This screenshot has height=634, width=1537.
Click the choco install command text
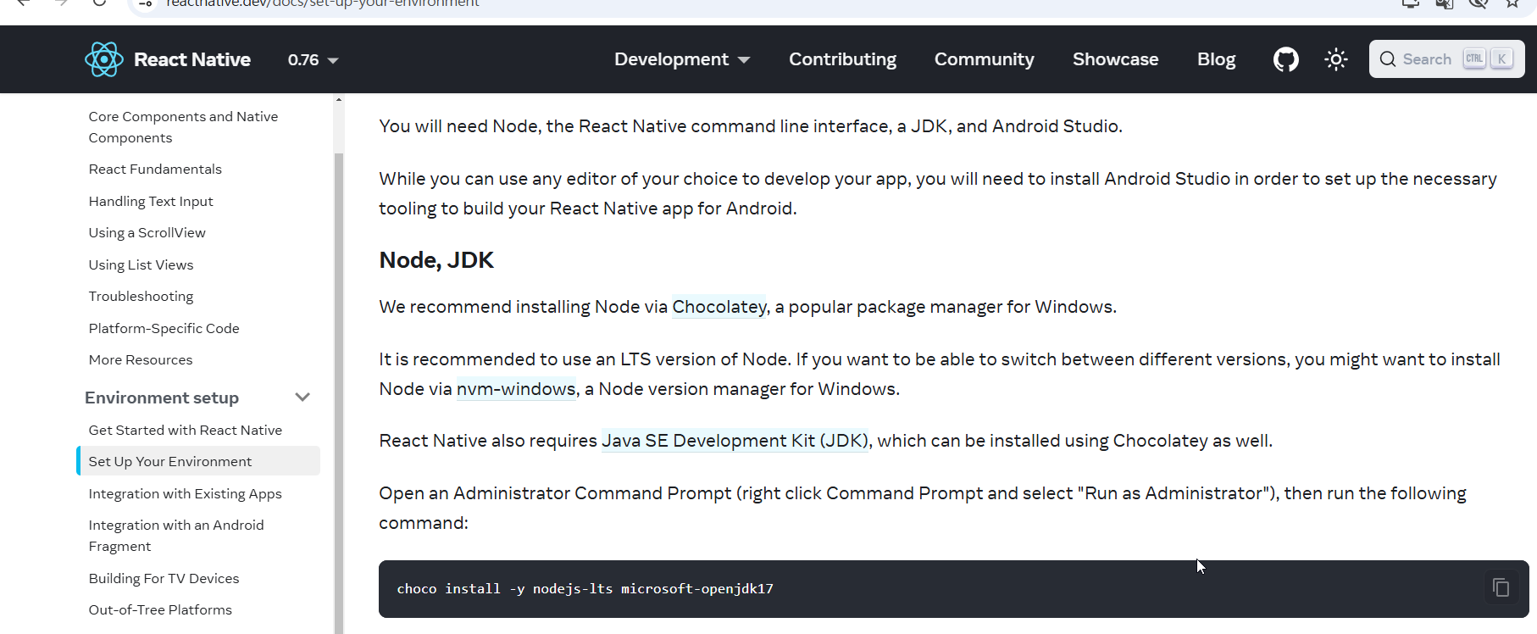pos(585,588)
